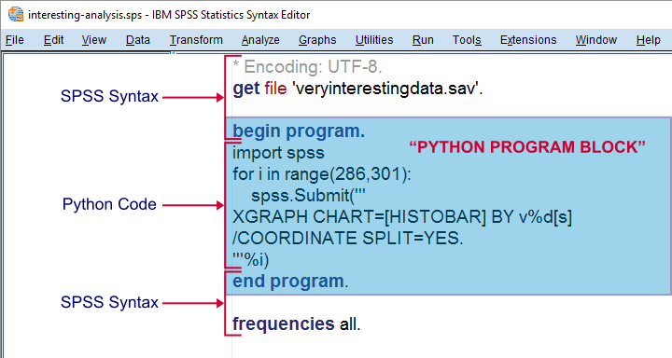Open the Run menu
This screenshot has height=358, width=672.
click(423, 40)
